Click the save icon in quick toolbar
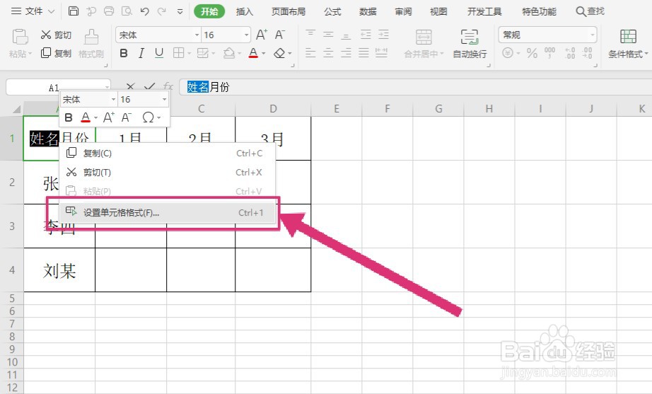652x394 pixels. click(73, 11)
